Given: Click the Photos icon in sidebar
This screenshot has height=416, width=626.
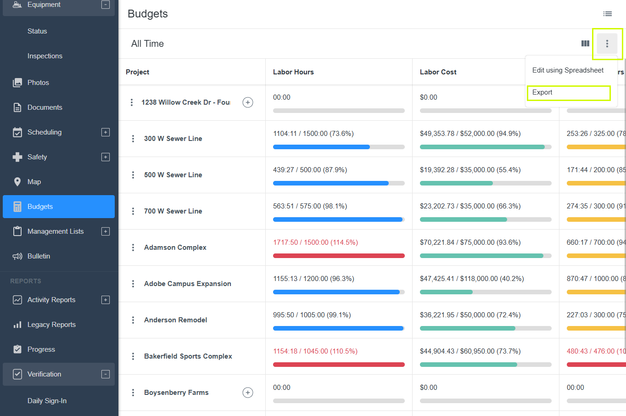Looking at the screenshot, I should point(17,83).
